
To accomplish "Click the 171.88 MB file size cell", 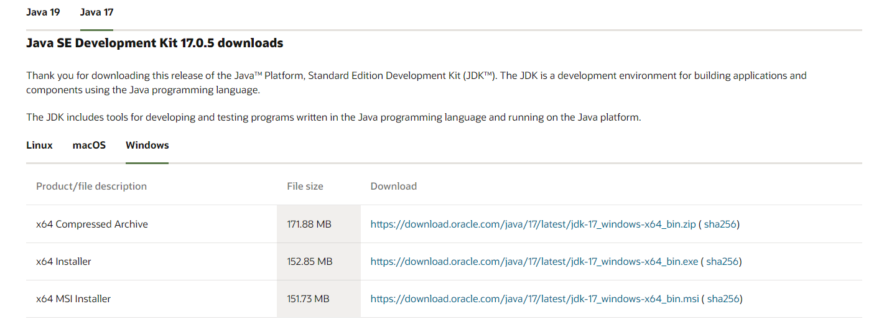I will coord(319,224).
